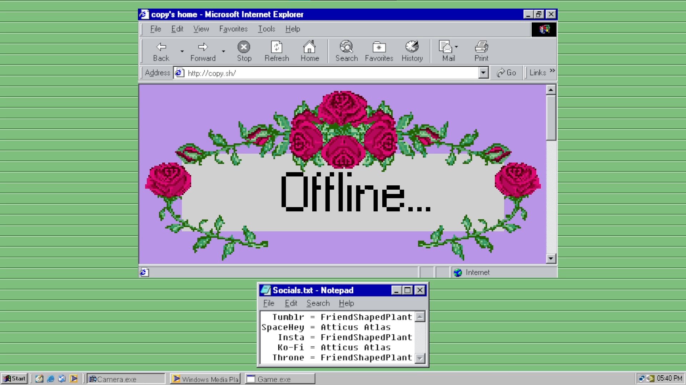
Task: Click the Internet zone globe icon in the status bar
Action: click(x=458, y=273)
